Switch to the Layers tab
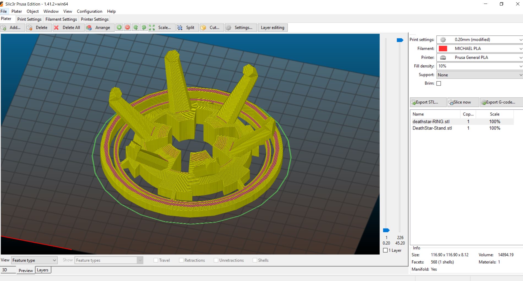 [42, 270]
